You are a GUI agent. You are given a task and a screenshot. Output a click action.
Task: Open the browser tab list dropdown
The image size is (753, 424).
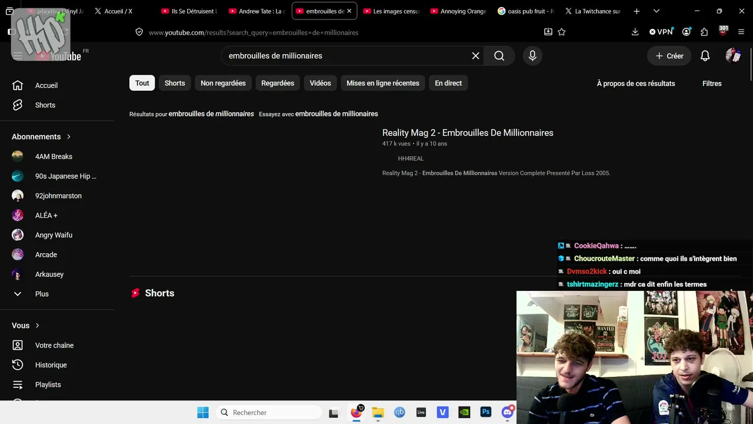657,11
